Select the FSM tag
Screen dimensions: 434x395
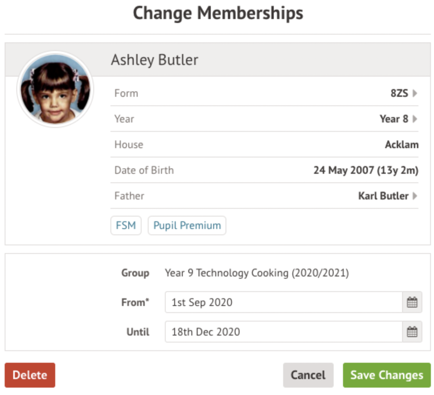(x=126, y=225)
